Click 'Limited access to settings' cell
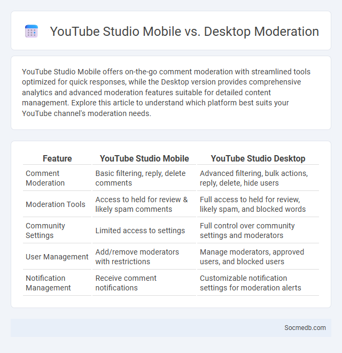The height and width of the screenshot is (353, 342). tap(144, 231)
